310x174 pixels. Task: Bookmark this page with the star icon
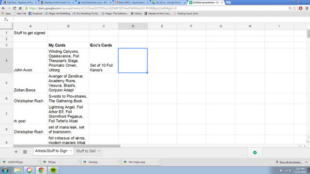click(294, 8)
